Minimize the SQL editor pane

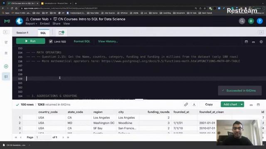click(254, 42)
